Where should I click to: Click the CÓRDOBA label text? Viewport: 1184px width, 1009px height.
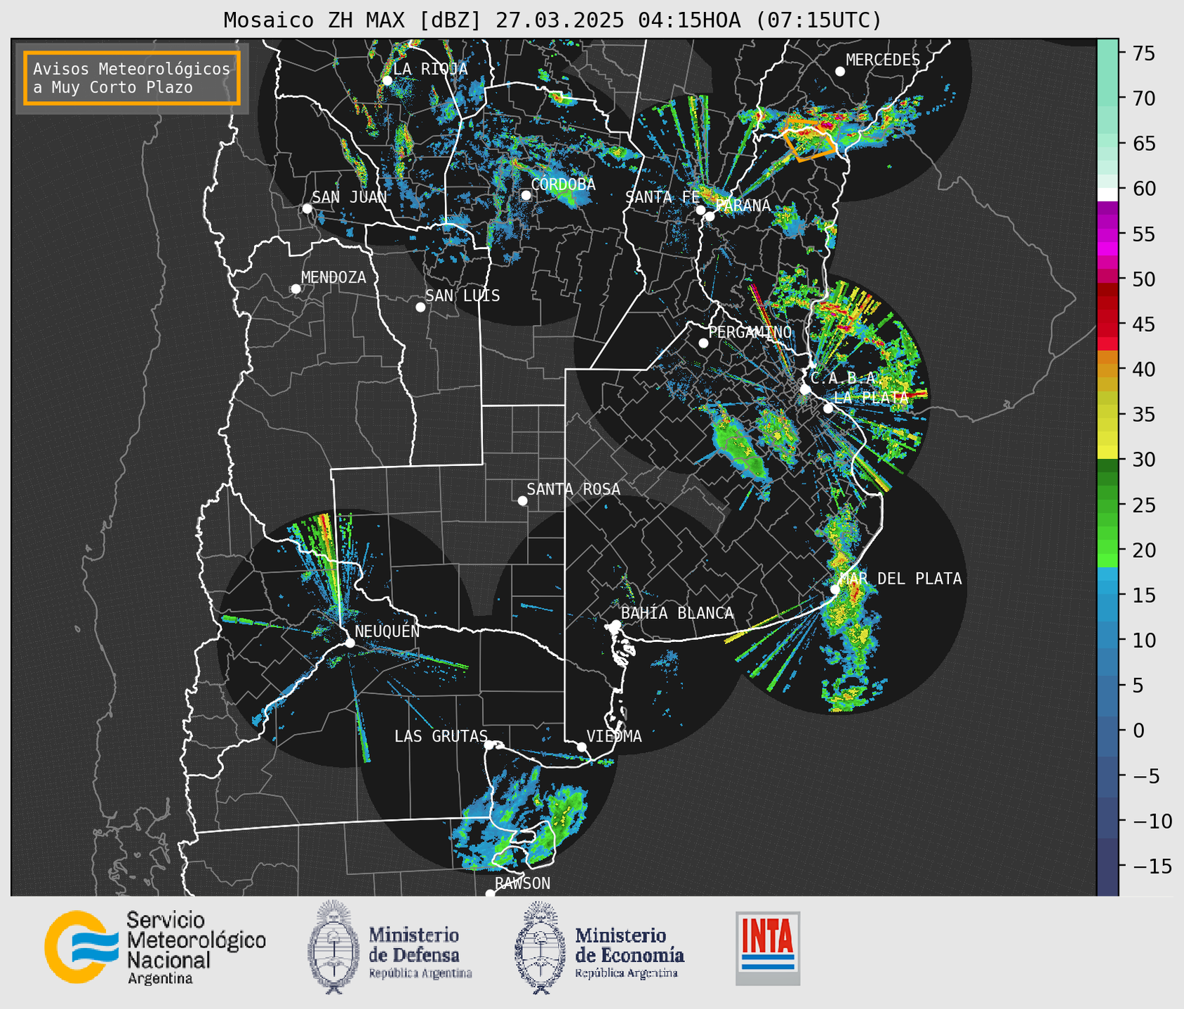coord(563,185)
